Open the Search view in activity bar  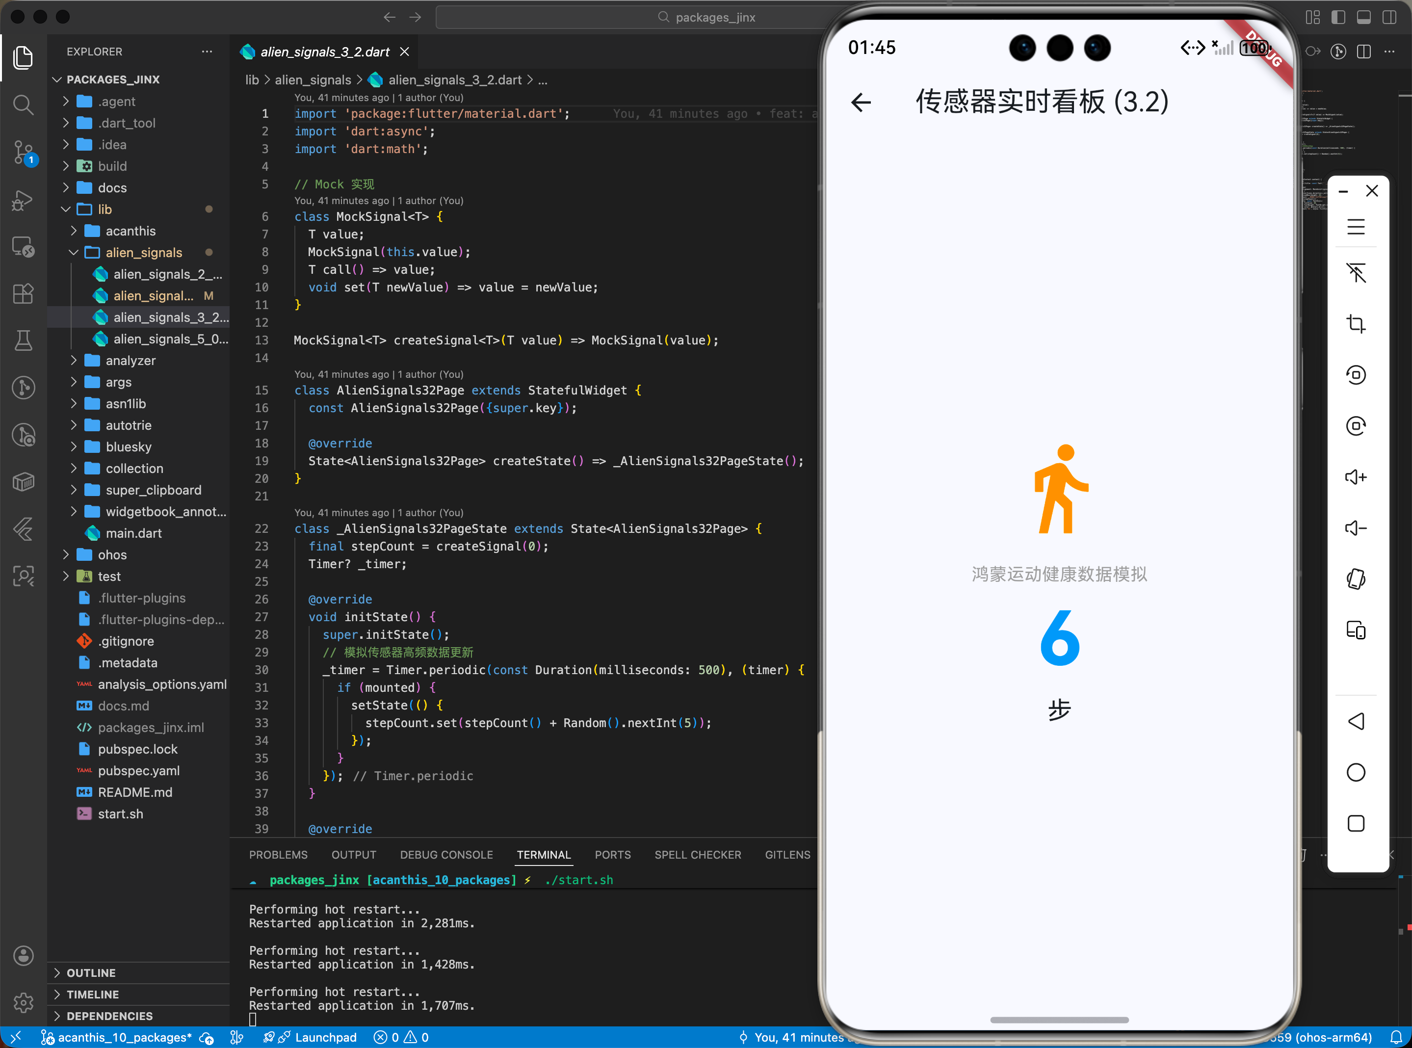(x=24, y=105)
